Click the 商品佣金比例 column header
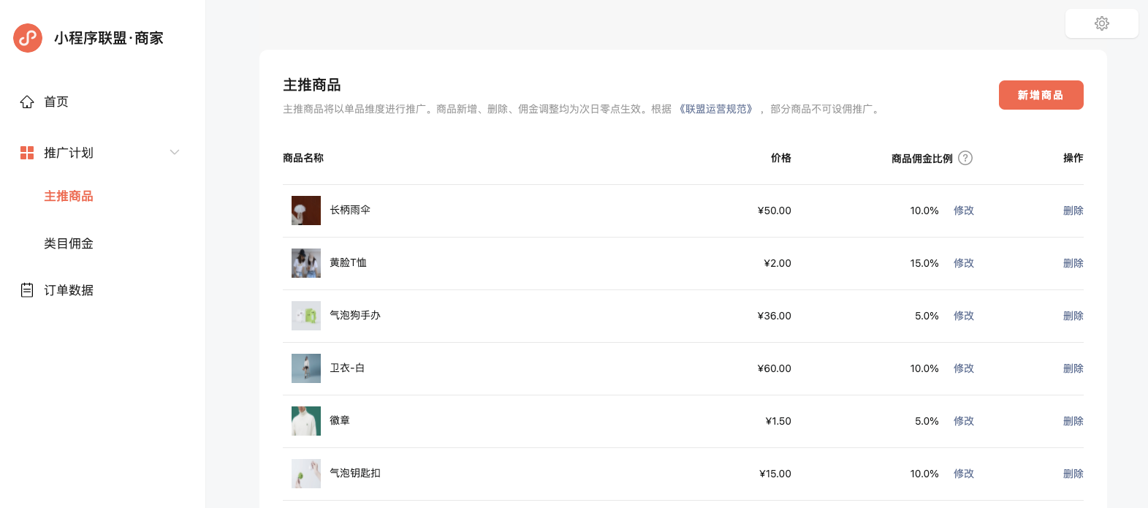The width and height of the screenshot is (1148, 508). coord(922,159)
